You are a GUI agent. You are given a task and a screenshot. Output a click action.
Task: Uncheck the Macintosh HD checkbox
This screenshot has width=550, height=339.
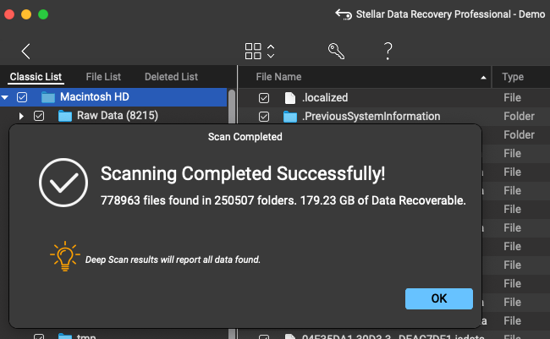(22, 97)
